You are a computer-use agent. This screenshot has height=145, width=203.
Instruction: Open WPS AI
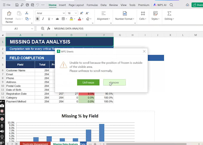coord(160,5)
